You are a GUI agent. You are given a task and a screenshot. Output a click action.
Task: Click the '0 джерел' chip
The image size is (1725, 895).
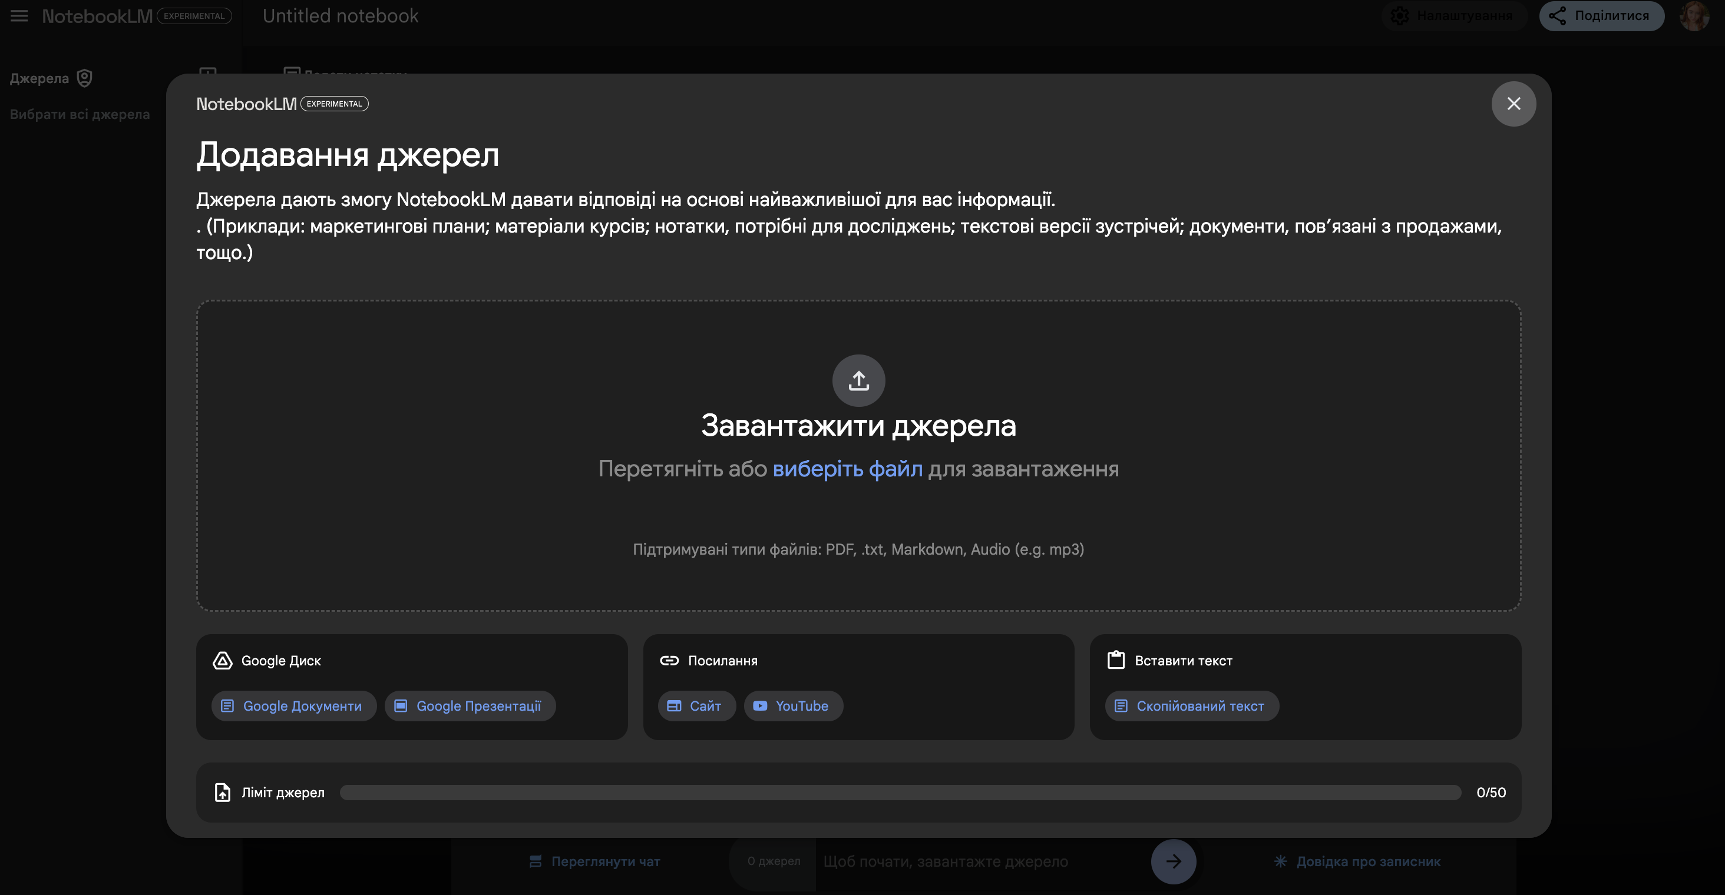tap(774, 861)
